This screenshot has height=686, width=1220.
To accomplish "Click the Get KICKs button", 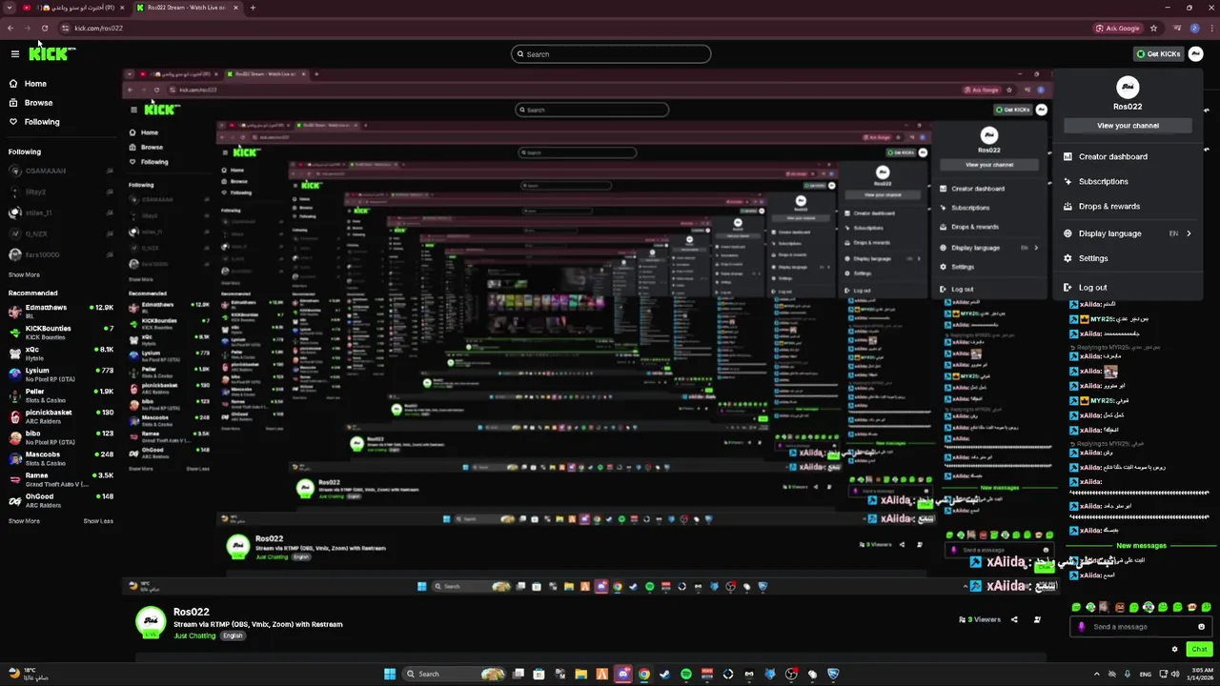I will pyautogui.click(x=1158, y=54).
